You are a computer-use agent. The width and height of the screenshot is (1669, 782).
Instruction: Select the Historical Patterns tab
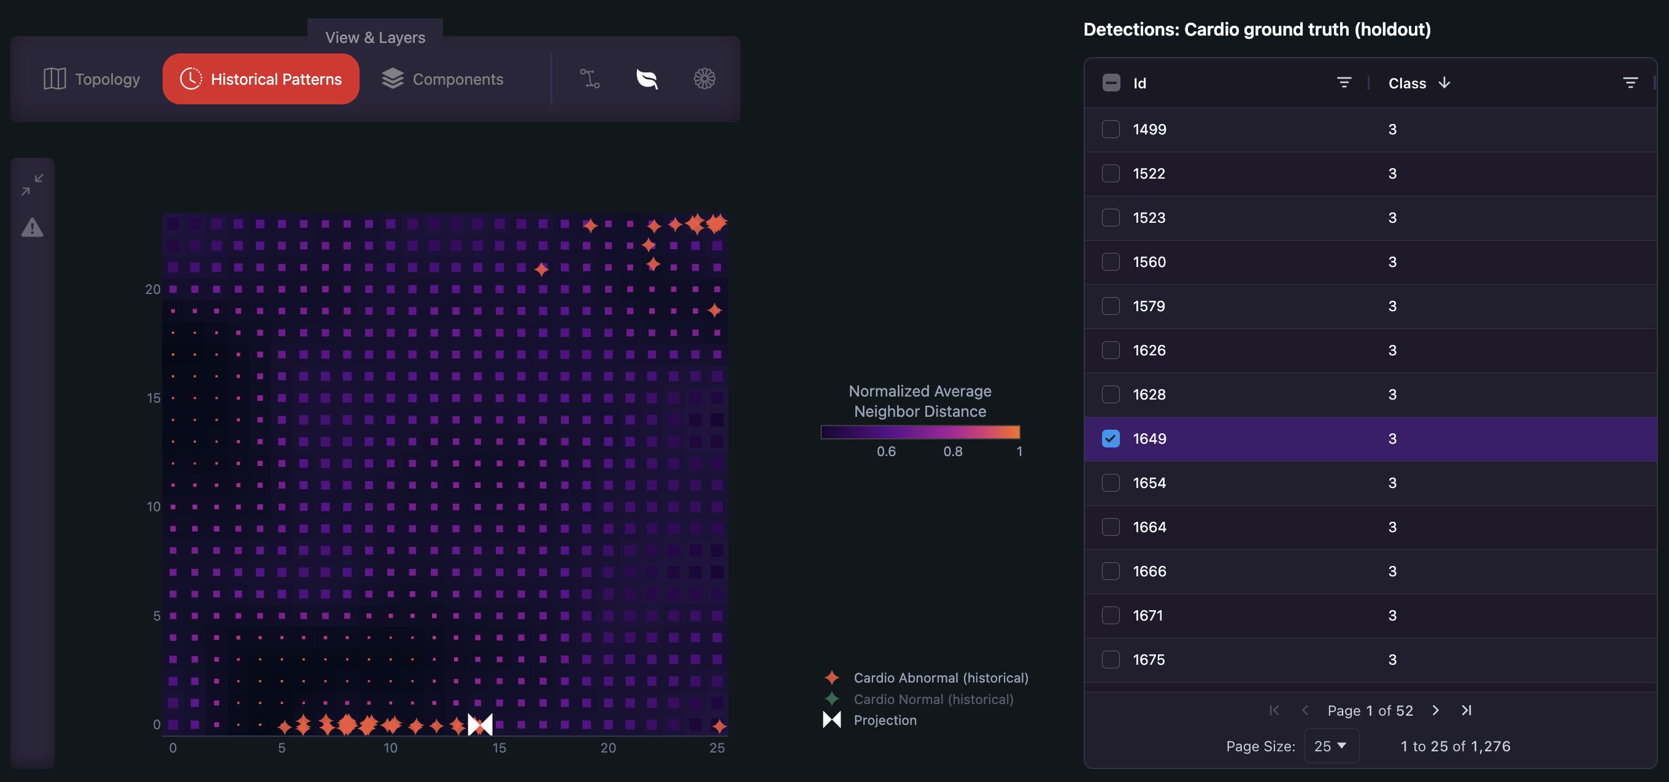click(260, 79)
